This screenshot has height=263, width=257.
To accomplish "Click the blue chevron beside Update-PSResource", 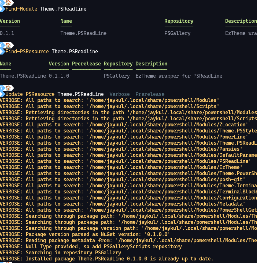I will (x=3, y=94).
